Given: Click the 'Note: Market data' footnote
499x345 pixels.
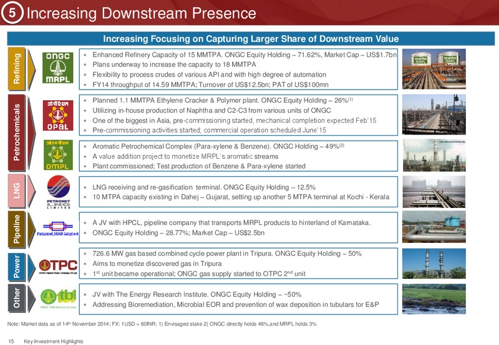Looking at the screenshot, I should point(162,324).
